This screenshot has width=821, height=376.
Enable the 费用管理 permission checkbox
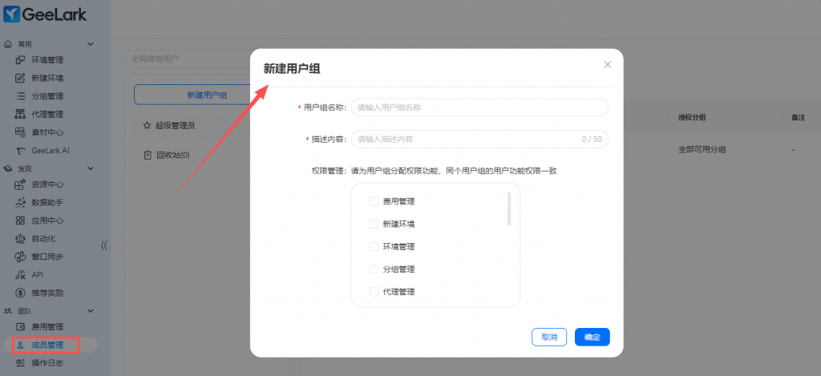point(374,201)
